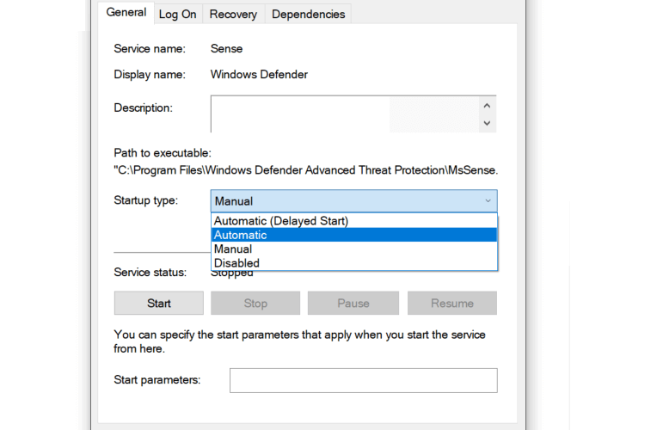Click the greyed-out Resume button
This screenshot has width=657, height=430.
[452, 303]
